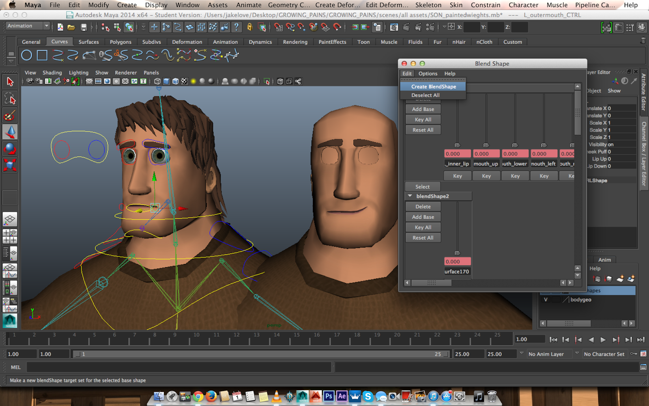Open the MEL command language selector
The height and width of the screenshot is (406, 649).
[16, 367]
